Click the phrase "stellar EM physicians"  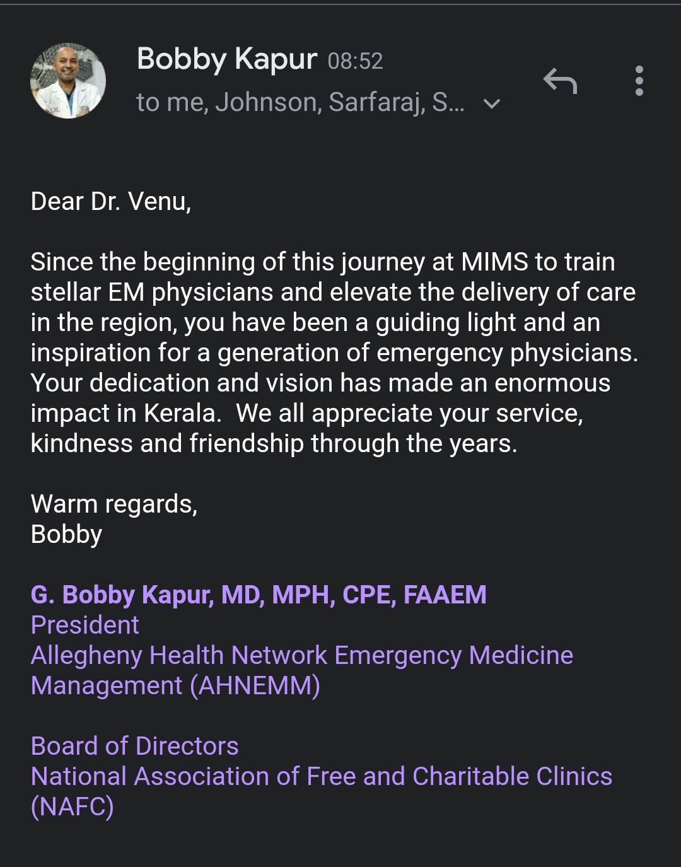(153, 293)
